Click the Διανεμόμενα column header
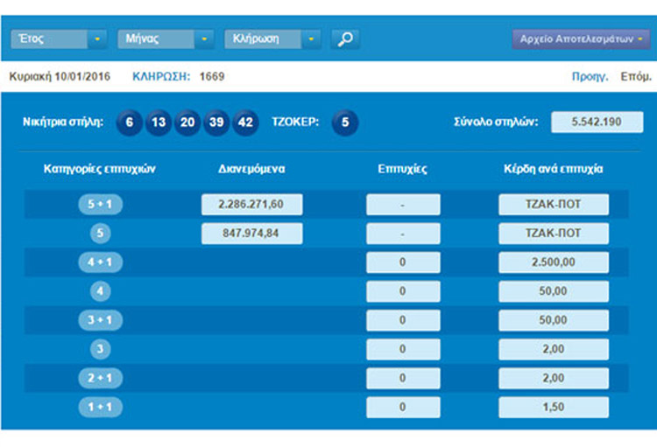The image size is (657, 447). coord(251,169)
